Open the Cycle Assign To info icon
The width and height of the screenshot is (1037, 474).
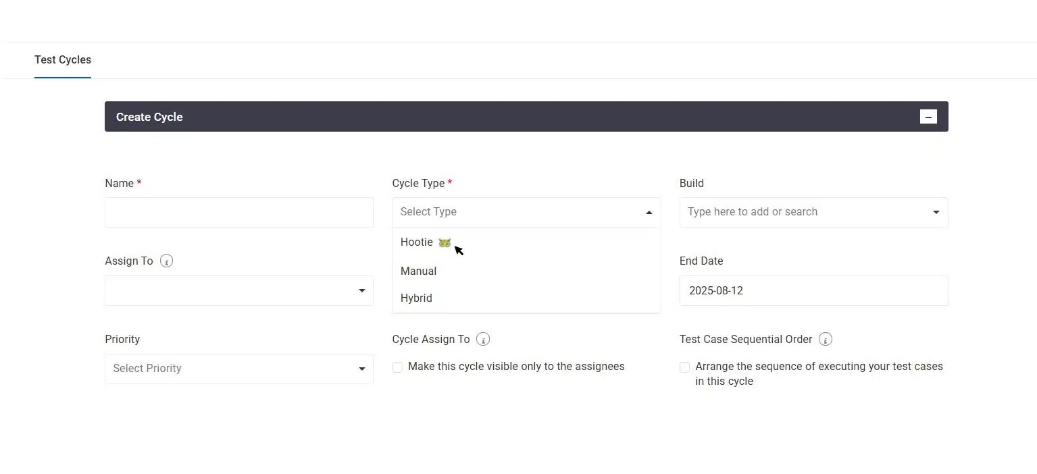(x=483, y=340)
